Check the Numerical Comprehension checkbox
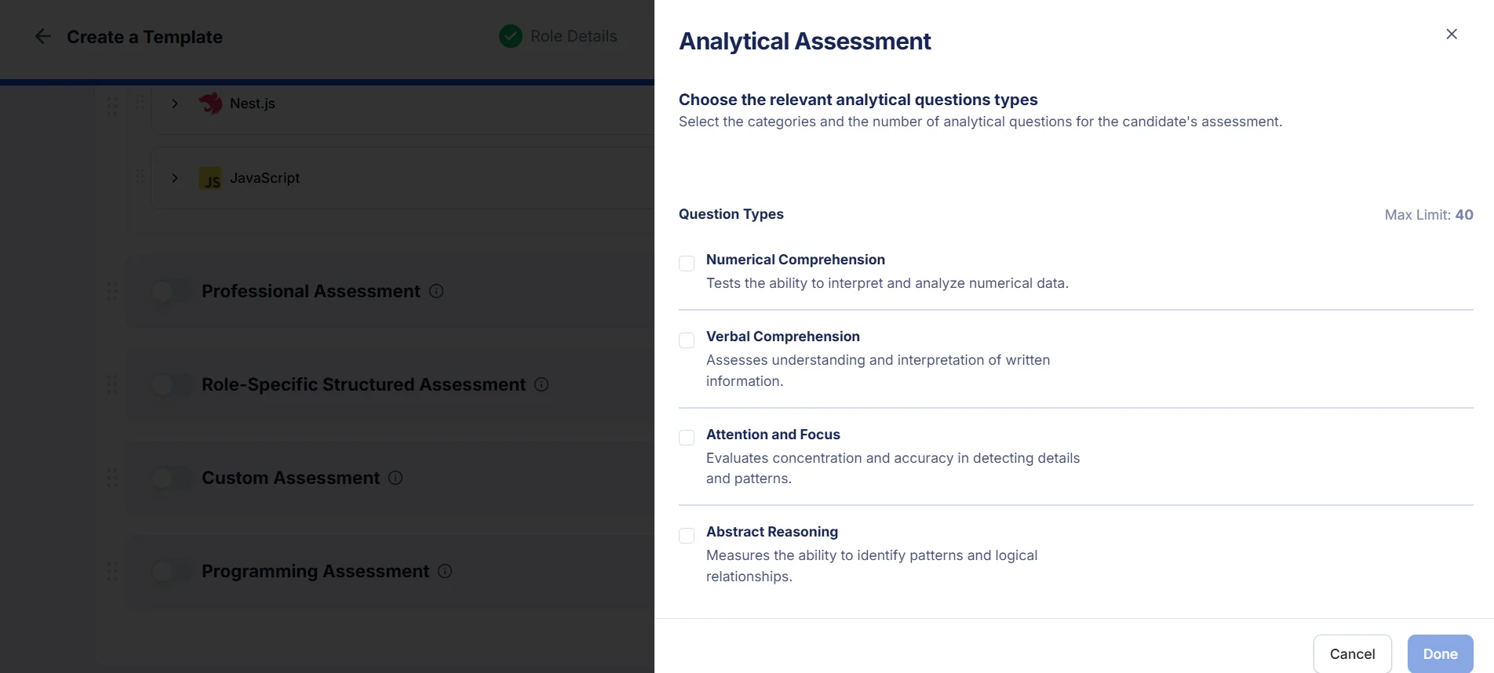This screenshot has width=1494, height=673. [x=687, y=264]
